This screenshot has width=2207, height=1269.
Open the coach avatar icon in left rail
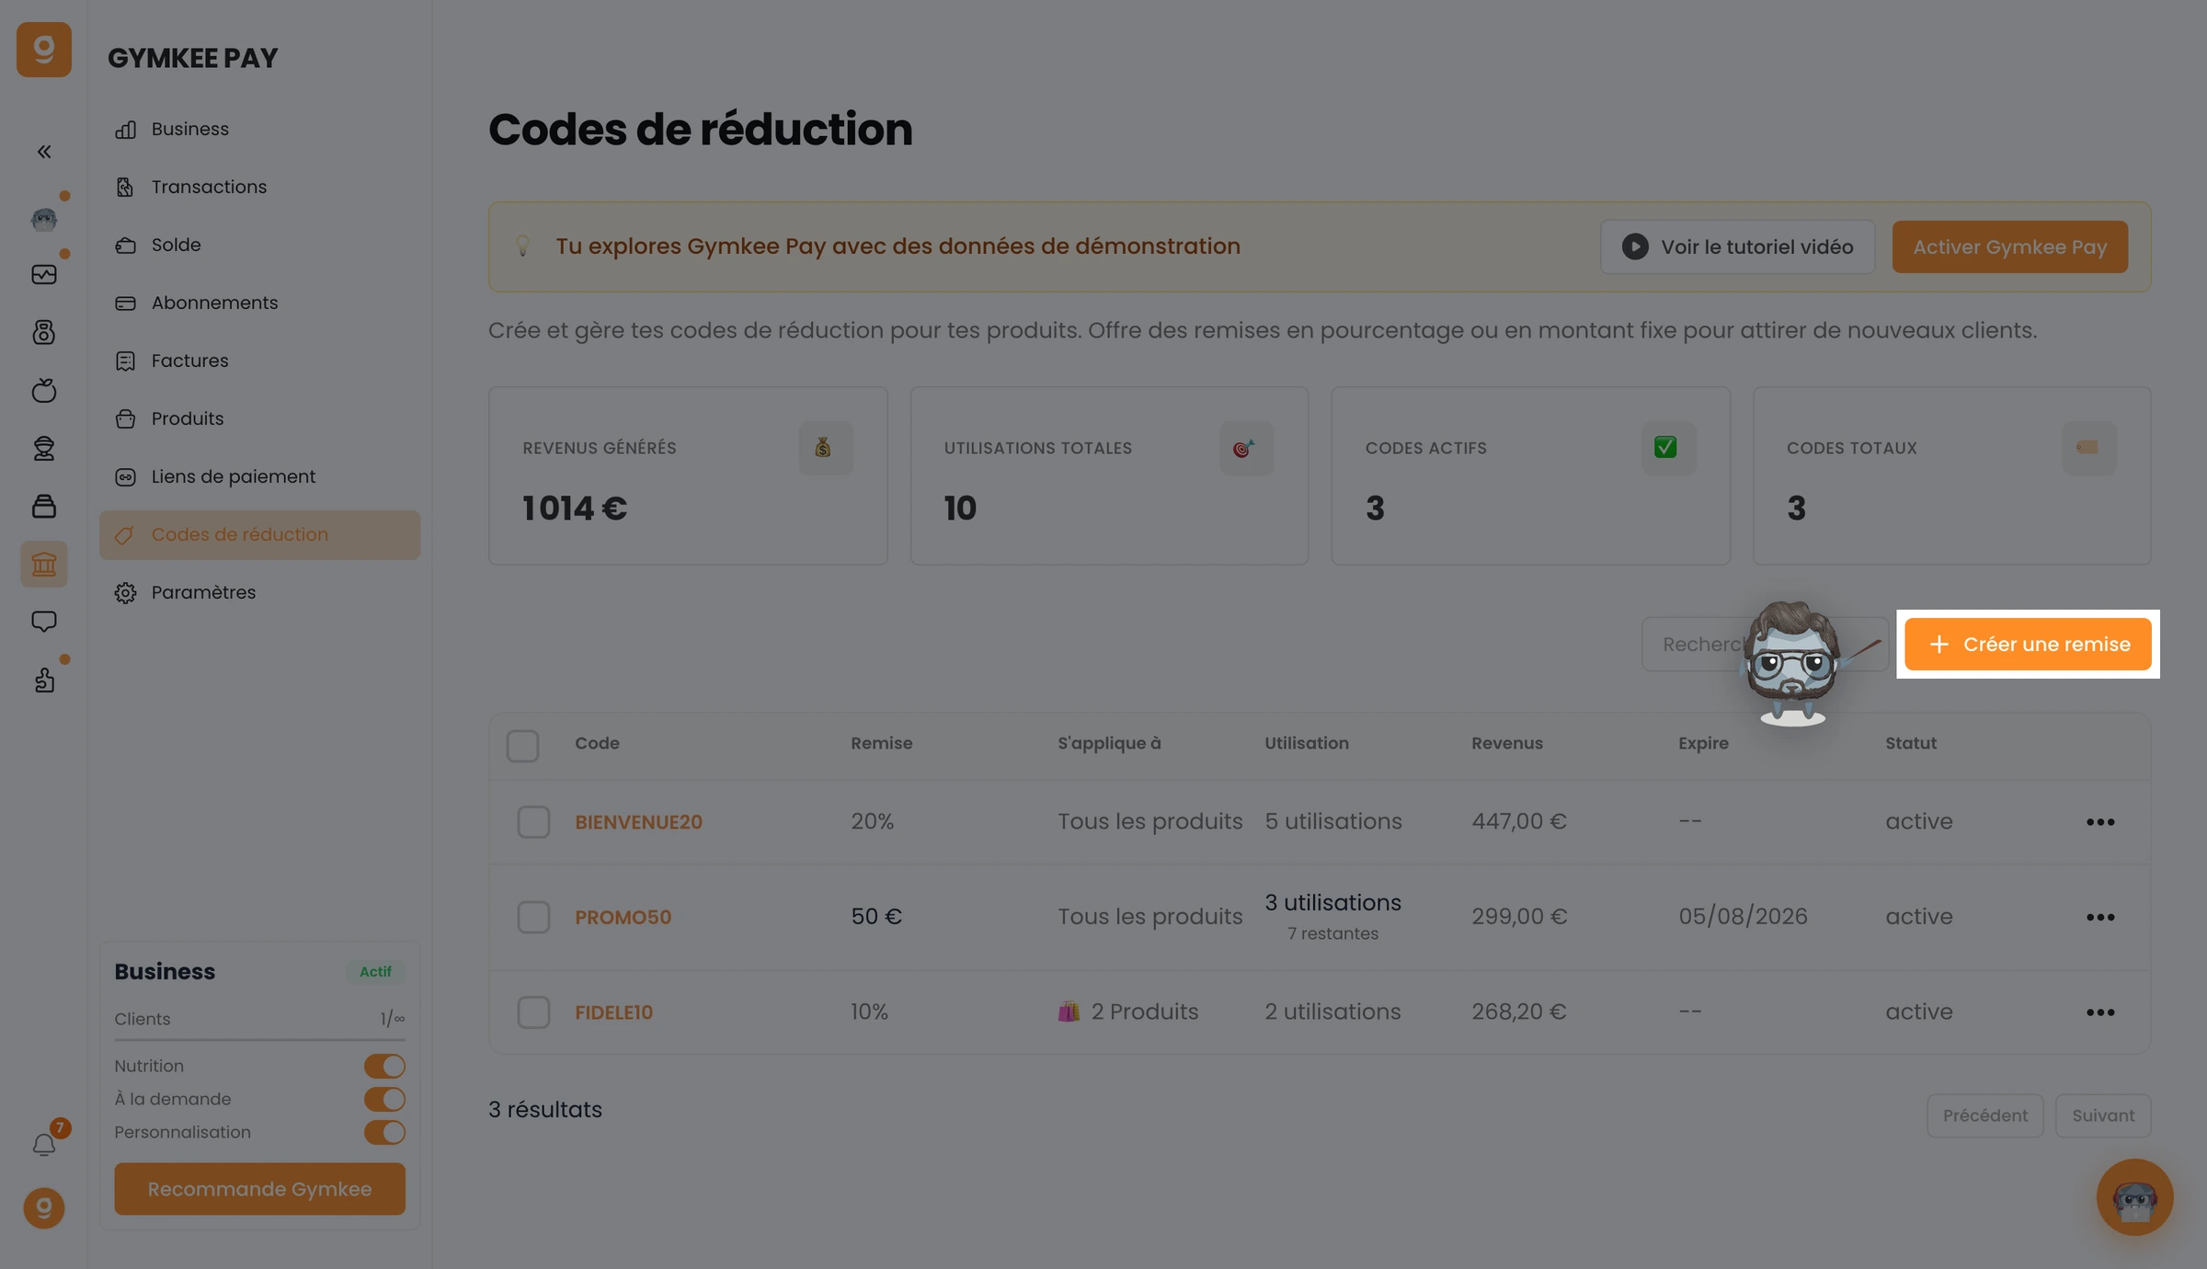(x=44, y=218)
